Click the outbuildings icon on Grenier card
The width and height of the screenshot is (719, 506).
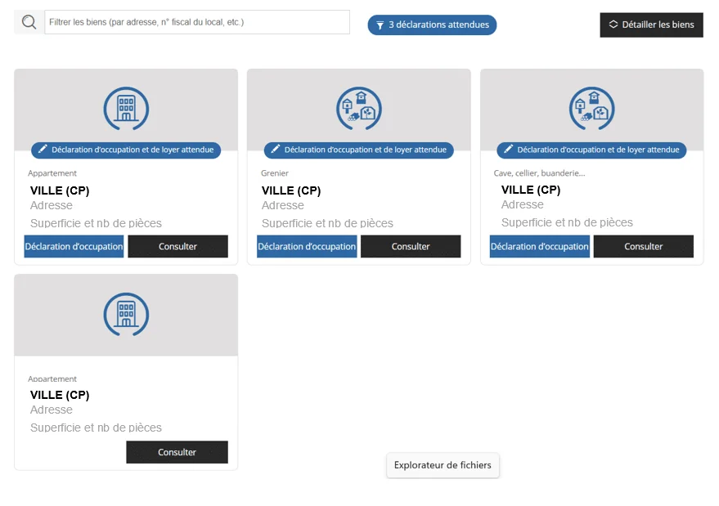359,108
